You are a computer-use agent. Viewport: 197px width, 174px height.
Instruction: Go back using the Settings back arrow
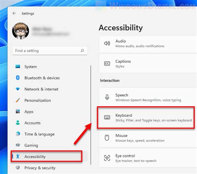pyautogui.click(x=15, y=13)
